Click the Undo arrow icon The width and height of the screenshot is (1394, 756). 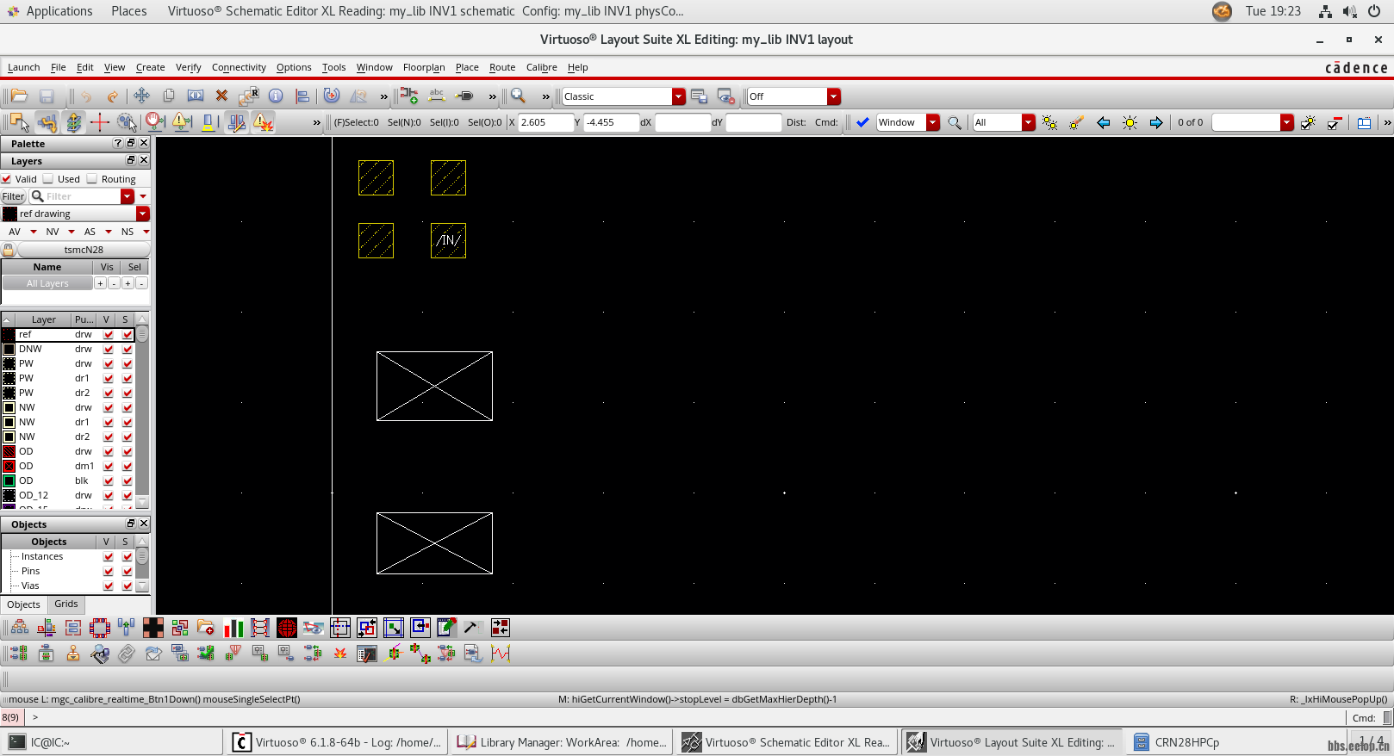click(86, 96)
